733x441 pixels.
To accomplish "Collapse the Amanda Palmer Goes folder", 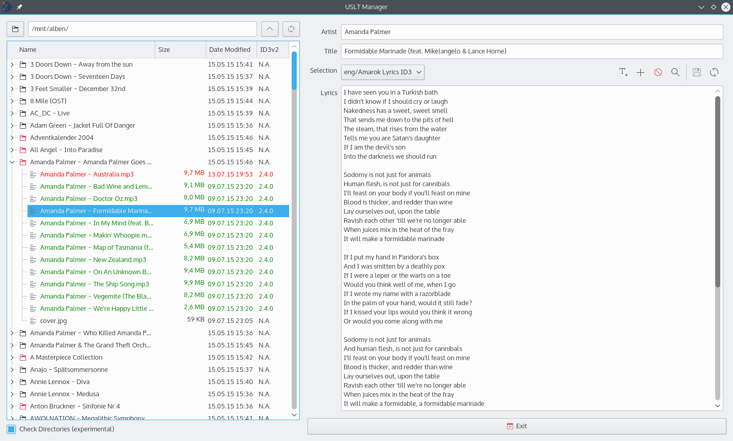I will point(12,162).
